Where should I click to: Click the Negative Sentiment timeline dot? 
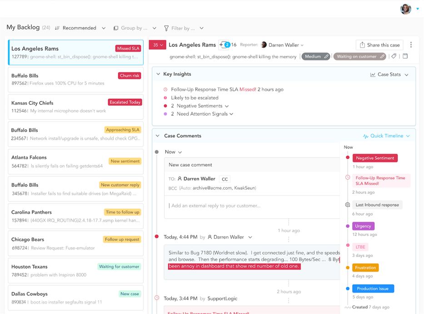coord(348,157)
